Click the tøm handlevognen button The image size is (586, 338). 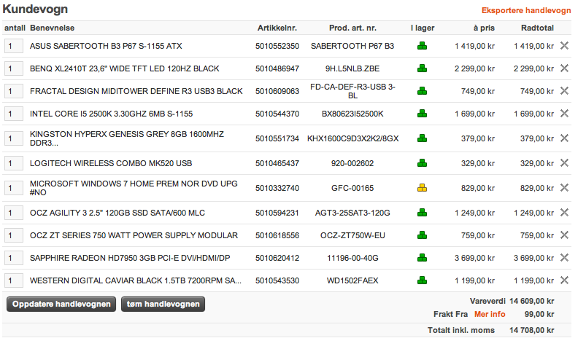[x=163, y=304]
